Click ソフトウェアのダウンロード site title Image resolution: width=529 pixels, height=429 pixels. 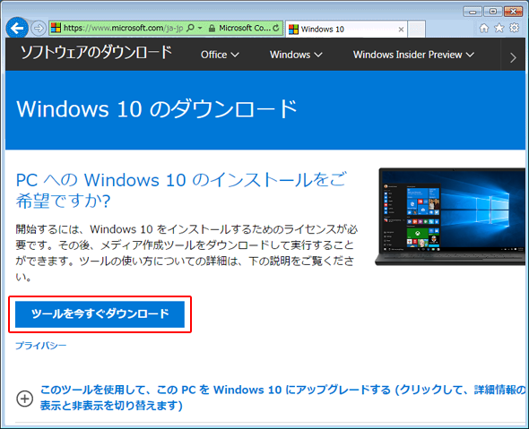point(96,53)
